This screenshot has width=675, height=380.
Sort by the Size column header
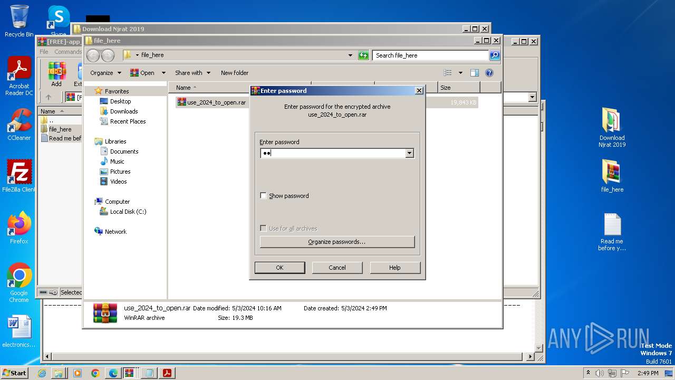pyautogui.click(x=459, y=88)
